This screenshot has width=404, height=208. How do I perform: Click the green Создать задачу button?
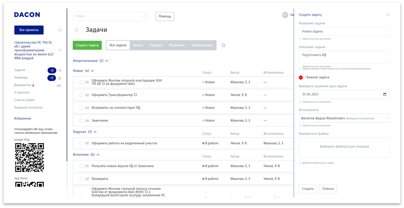click(x=87, y=45)
